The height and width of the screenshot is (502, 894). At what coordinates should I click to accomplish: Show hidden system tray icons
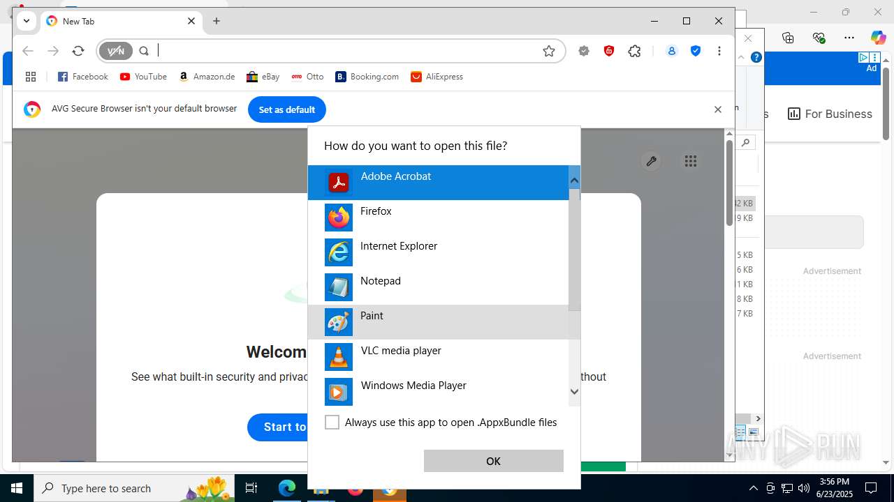(x=753, y=488)
